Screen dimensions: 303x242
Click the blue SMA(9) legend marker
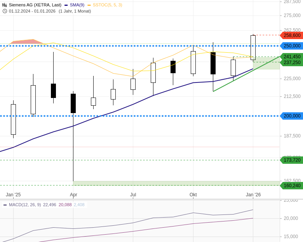[66, 5]
